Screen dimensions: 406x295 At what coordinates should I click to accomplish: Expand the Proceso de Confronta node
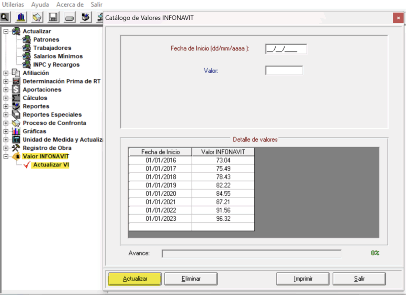(x=6, y=123)
